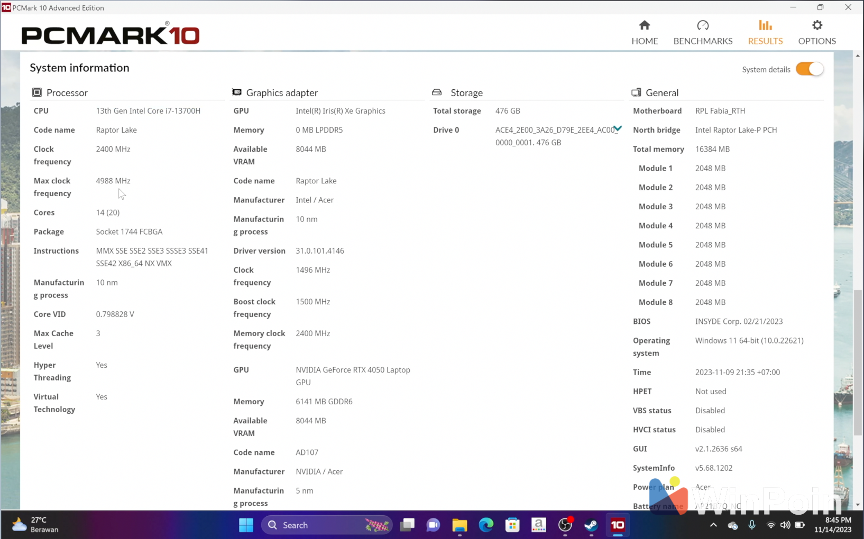Show hidden tray icons chevron

(713, 525)
